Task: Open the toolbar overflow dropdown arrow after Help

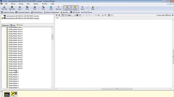Action: (x=98, y=8)
